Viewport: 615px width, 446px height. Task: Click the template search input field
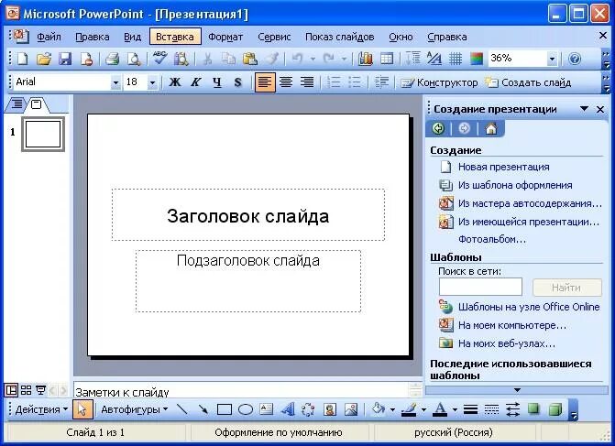coord(480,287)
